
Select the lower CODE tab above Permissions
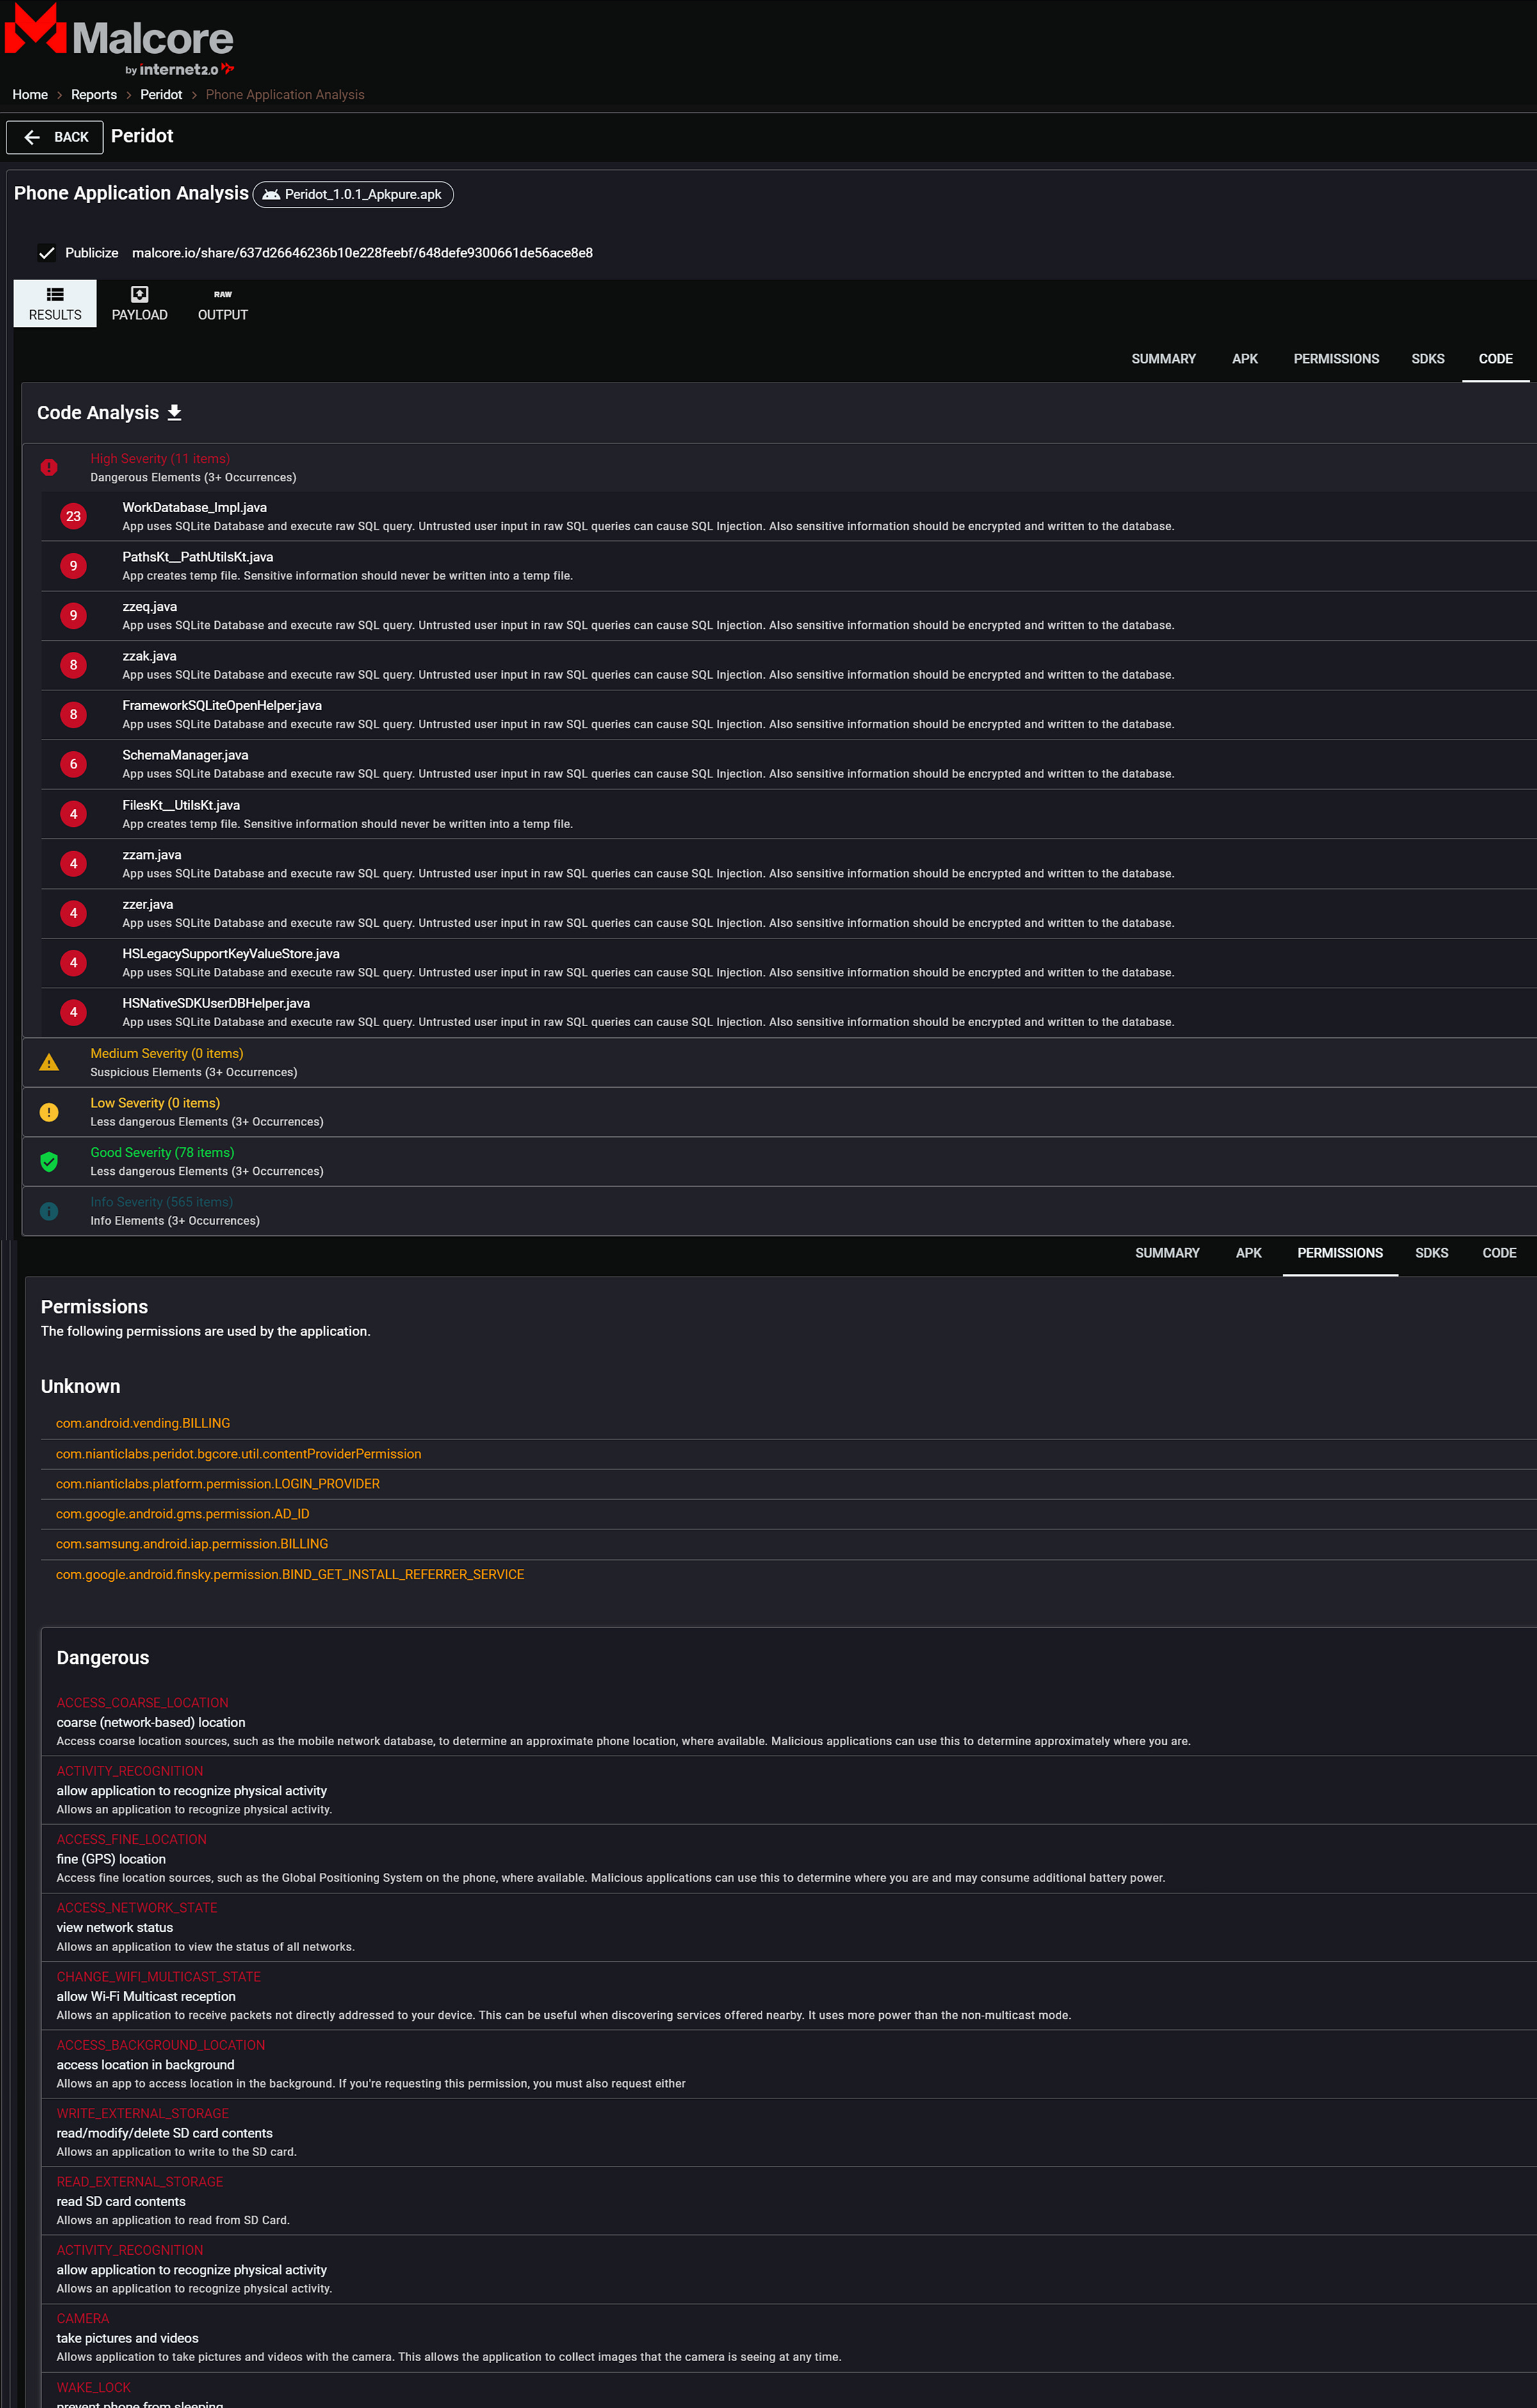pyautogui.click(x=1499, y=1253)
